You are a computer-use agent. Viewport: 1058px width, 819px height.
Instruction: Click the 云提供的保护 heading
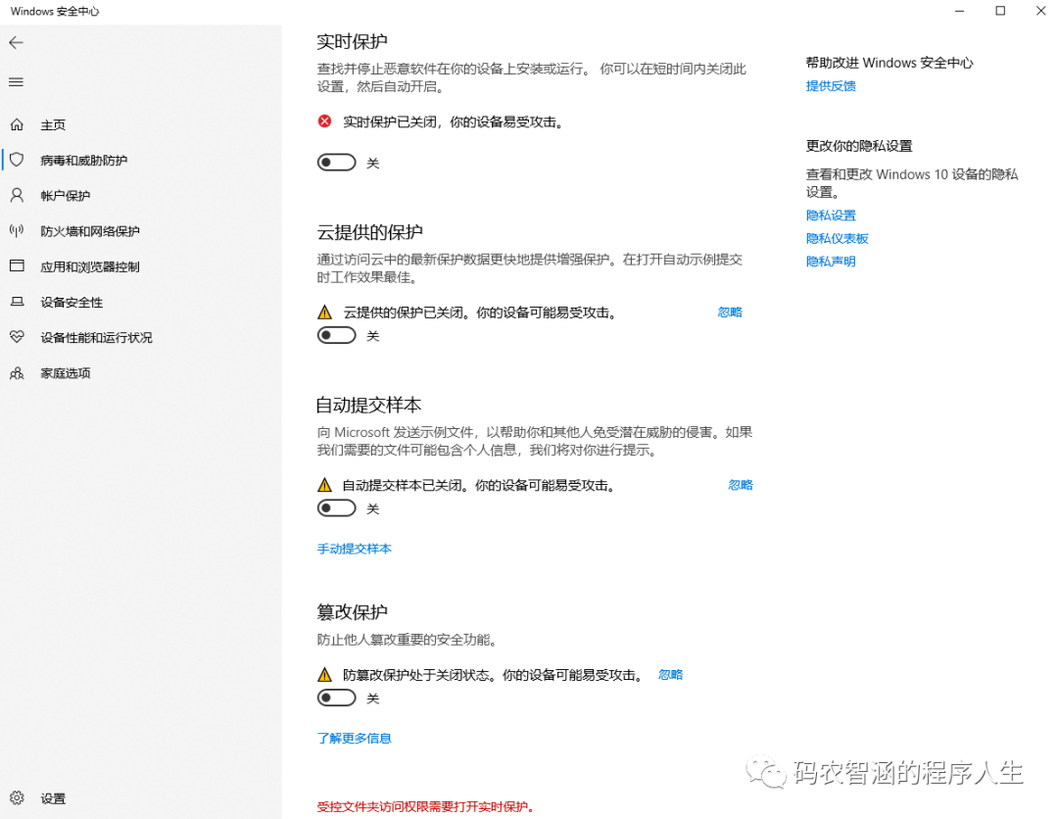[369, 232]
